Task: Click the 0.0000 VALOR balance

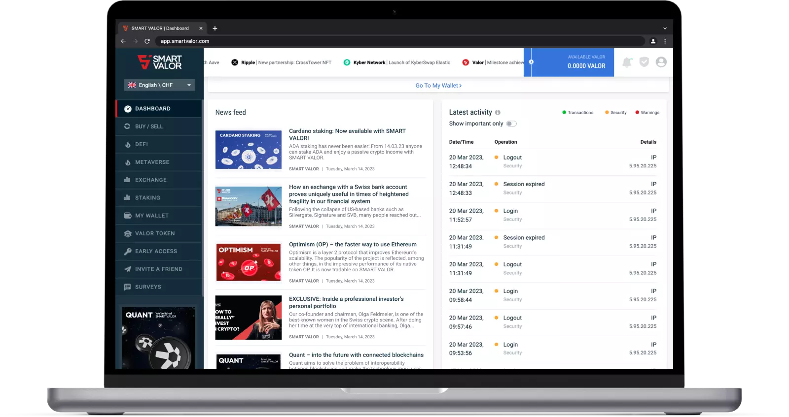Action: click(586, 66)
